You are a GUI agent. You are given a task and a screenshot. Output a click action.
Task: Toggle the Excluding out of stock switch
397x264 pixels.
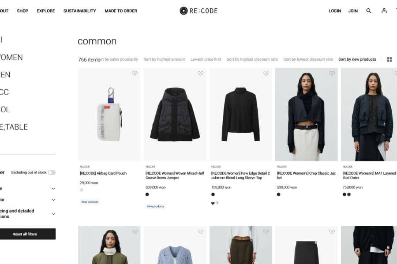(52, 172)
